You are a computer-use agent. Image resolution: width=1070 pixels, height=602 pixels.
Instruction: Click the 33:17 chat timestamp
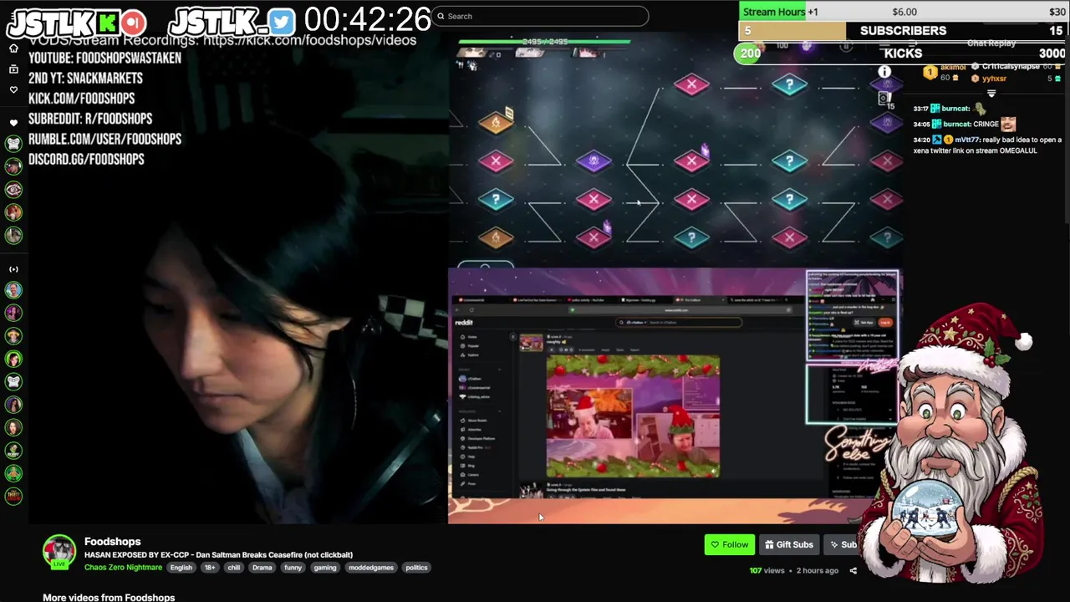(921, 109)
